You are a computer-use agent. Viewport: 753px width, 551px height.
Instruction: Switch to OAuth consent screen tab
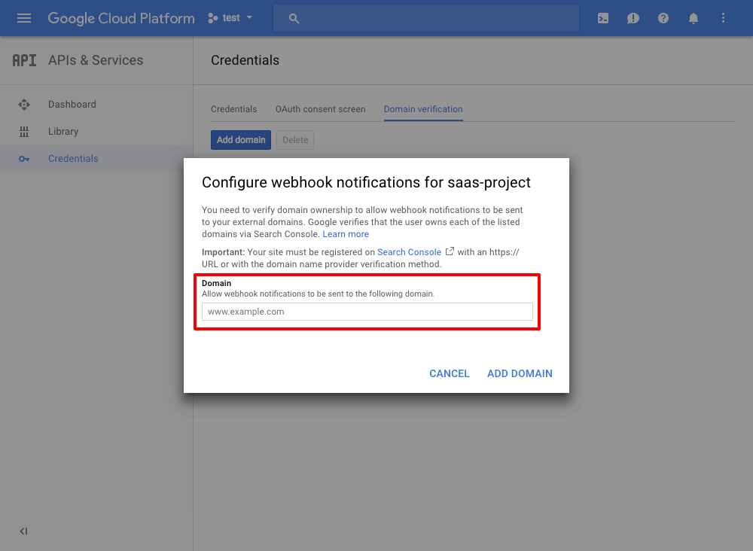point(320,109)
